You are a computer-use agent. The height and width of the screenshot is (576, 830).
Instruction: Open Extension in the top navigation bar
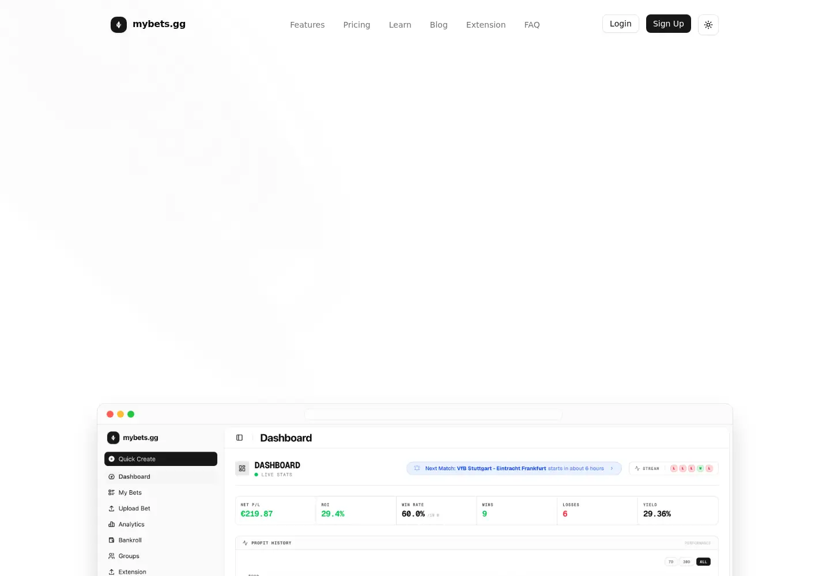(x=486, y=25)
